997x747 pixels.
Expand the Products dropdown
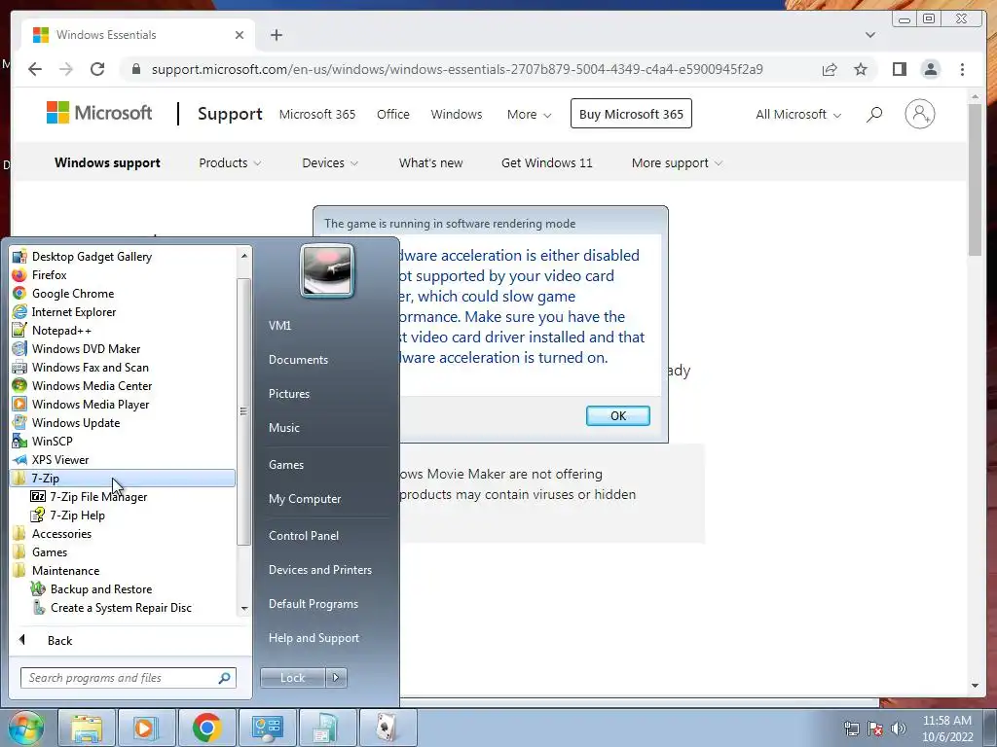tap(230, 163)
